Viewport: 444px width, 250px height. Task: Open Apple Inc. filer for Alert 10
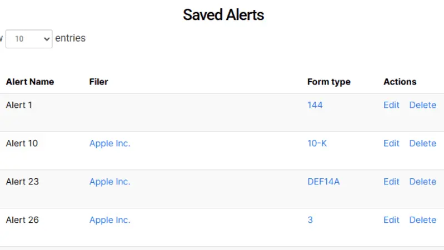(109, 143)
